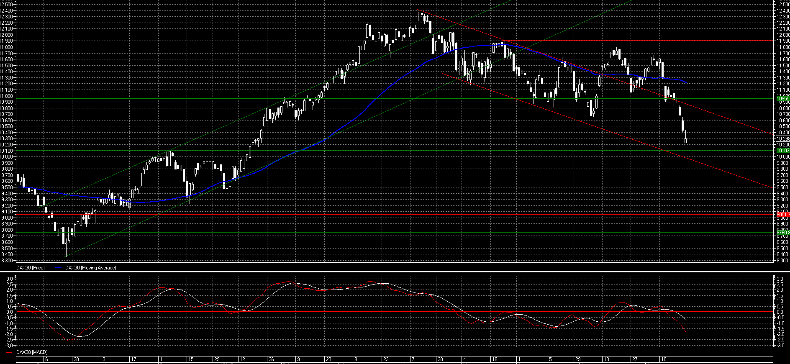Image resolution: width=790 pixels, height=364 pixels.
Task: Click the red 9051.7 price level label
Action: tap(782, 214)
